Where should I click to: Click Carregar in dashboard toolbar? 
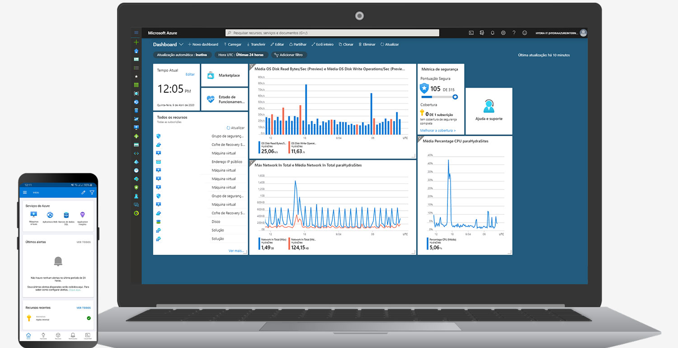tap(232, 44)
